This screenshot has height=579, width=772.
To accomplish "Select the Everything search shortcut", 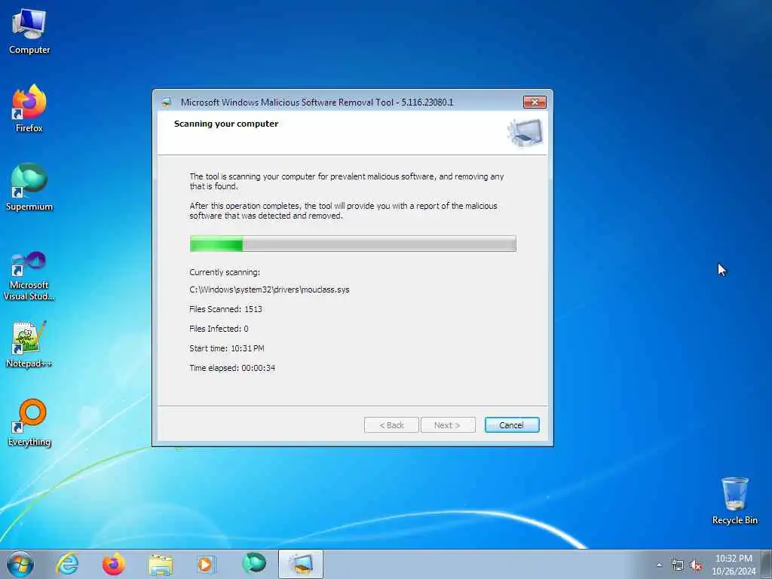I will (29, 423).
